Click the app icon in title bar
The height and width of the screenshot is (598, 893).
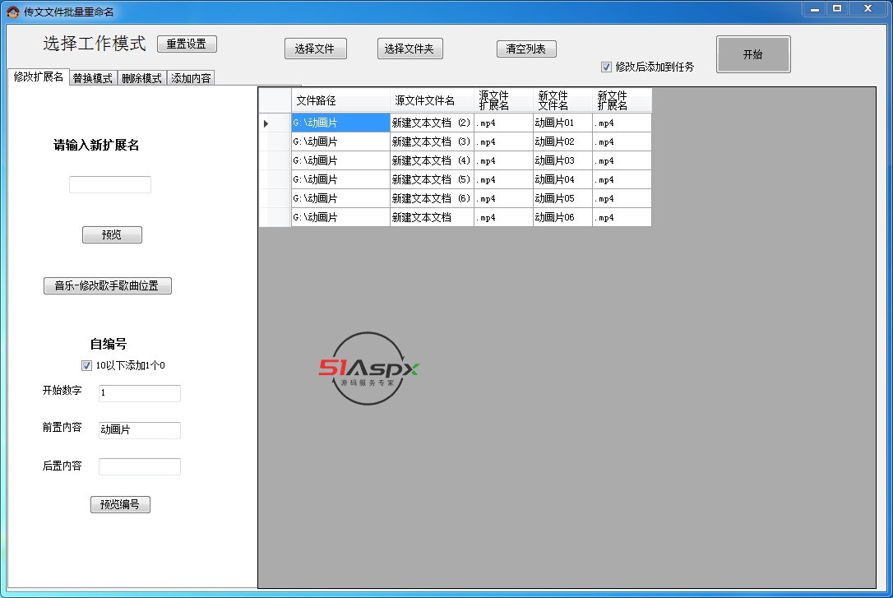pyautogui.click(x=13, y=12)
